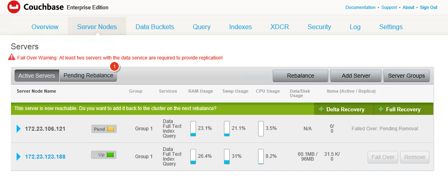Choose Full Recovery for the server

click(403, 109)
